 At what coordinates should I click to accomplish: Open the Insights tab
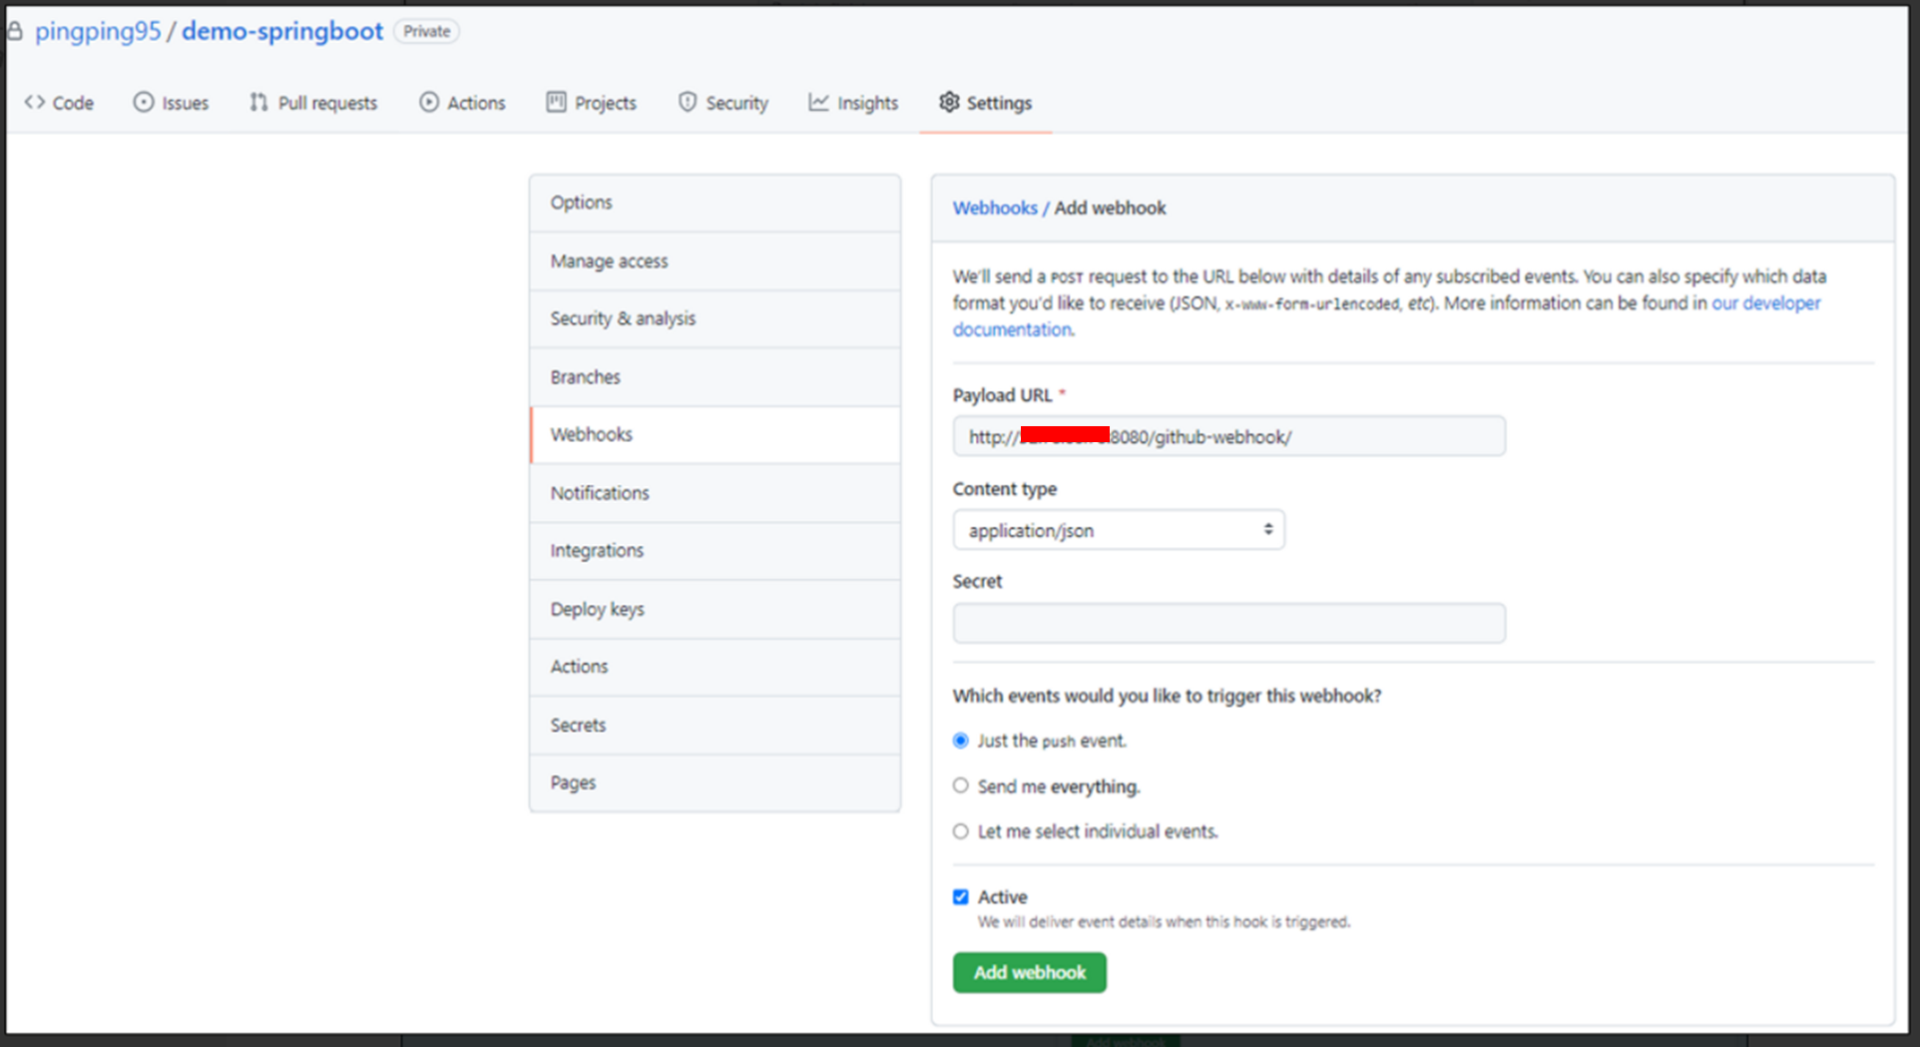point(853,103)
